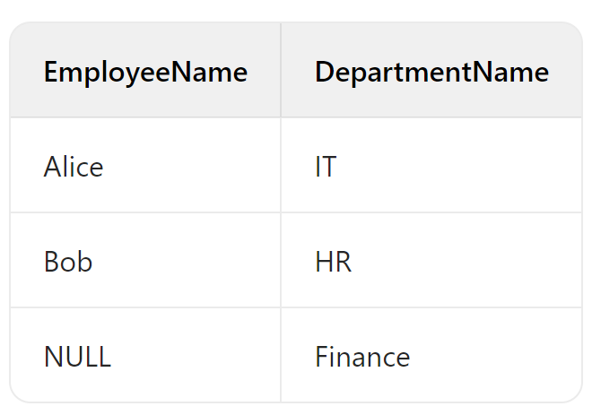Click the EmployeeName column header
This screenshot has height=415, width=592.
click(x=145, y=72)
